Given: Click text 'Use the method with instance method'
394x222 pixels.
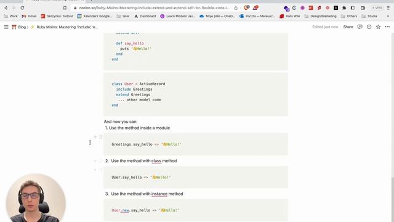Looking at the screenshot, I should coord(147,194).
